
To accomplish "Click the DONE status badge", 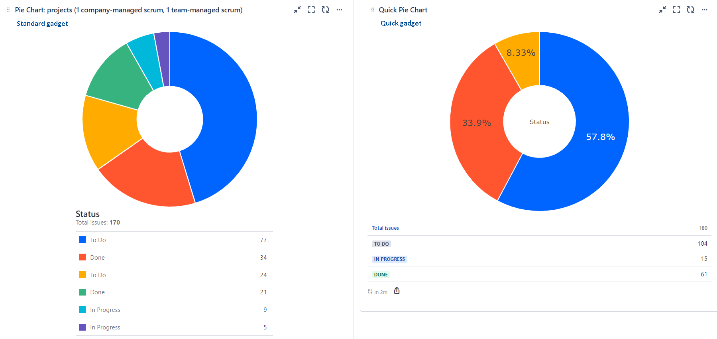I will [381, 275].
